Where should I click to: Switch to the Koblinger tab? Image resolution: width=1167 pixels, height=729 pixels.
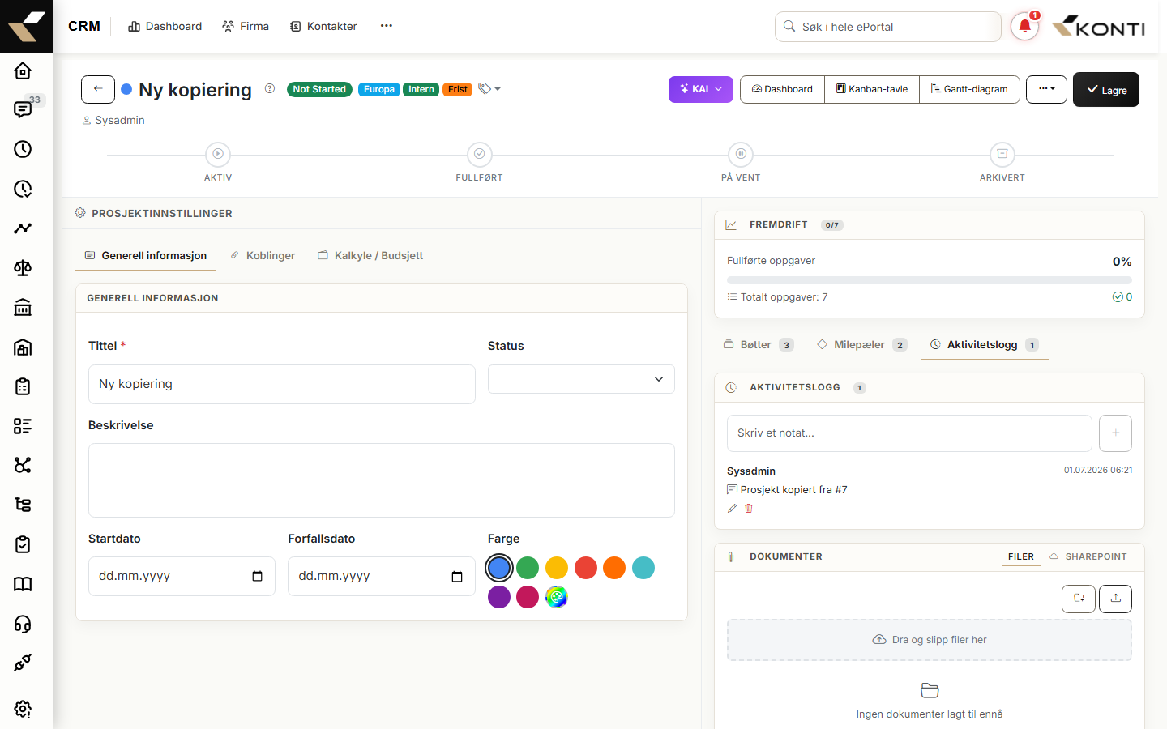coord(263,255)
